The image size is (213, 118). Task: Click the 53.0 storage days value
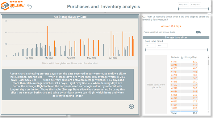[195, 62]
